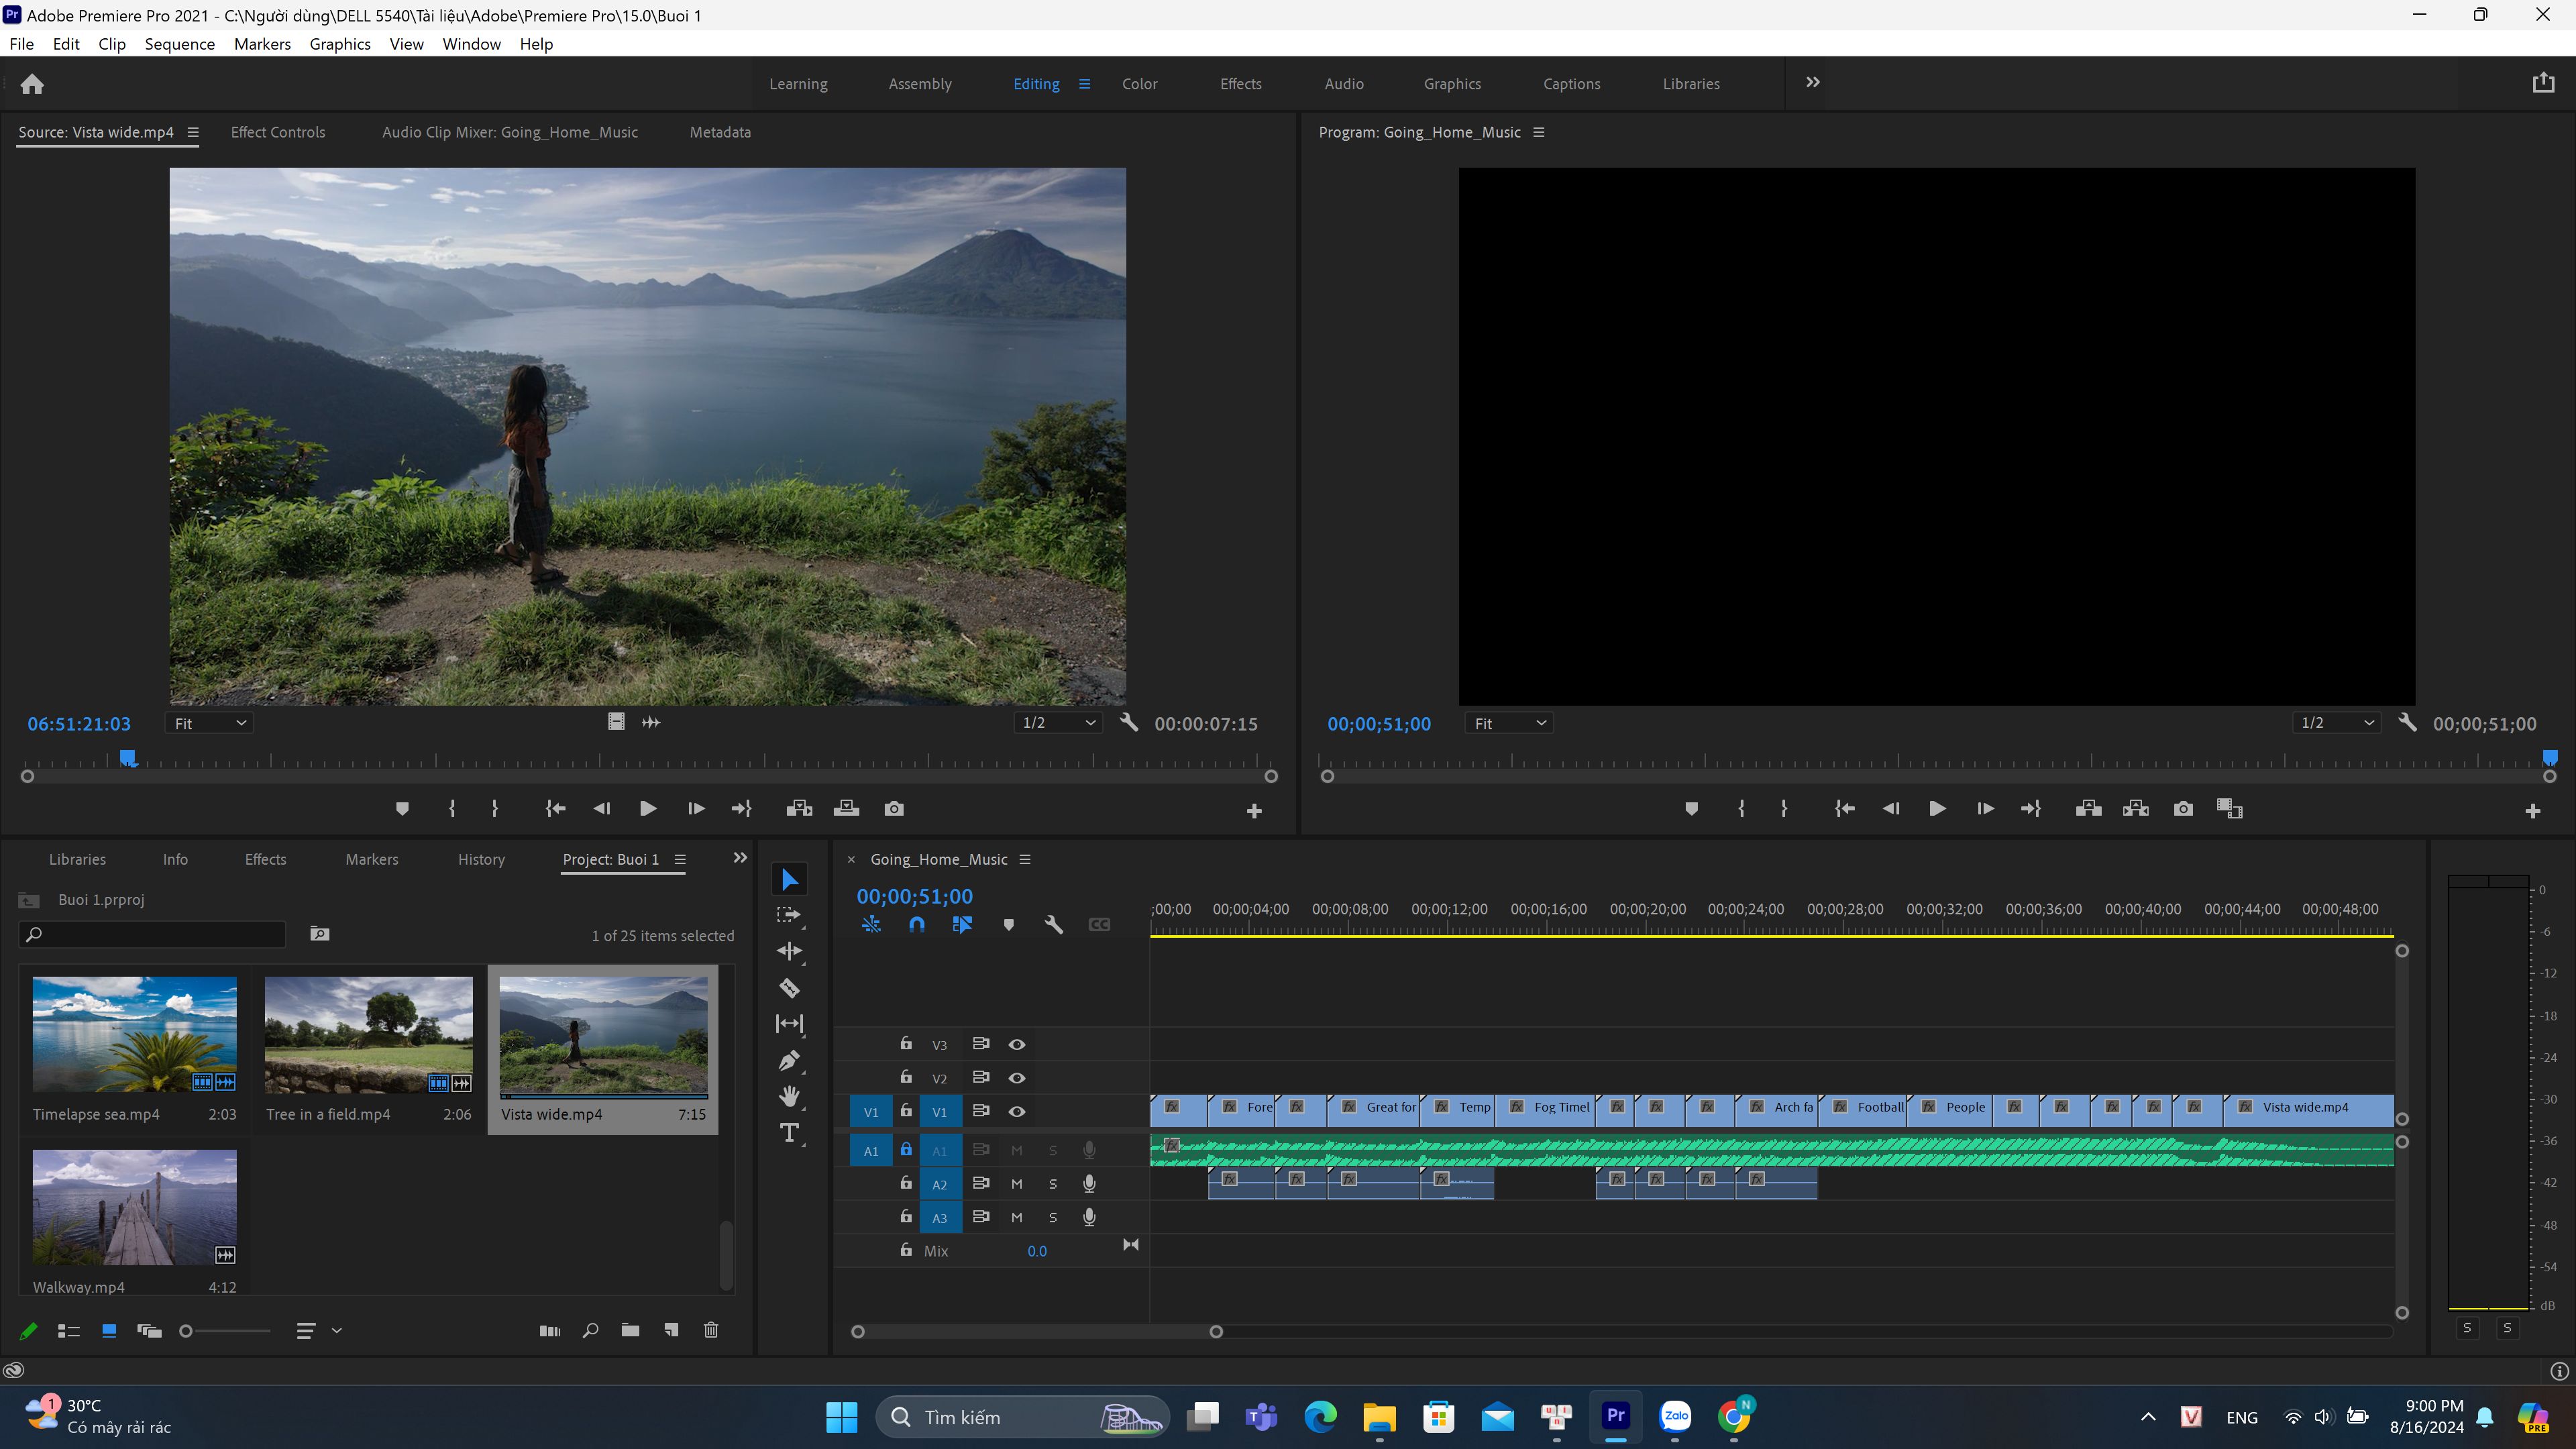Viewport: 2576px width, 1449px height.
Task: Adjust the Project panel thumbnail zoom slider
Action: 226,1330
